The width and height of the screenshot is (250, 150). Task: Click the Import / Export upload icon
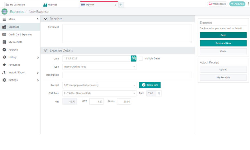4,73
